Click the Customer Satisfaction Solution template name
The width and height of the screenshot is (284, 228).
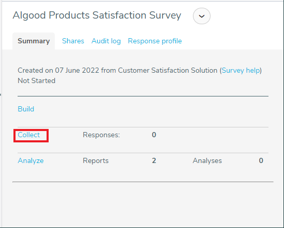[168, 71]
